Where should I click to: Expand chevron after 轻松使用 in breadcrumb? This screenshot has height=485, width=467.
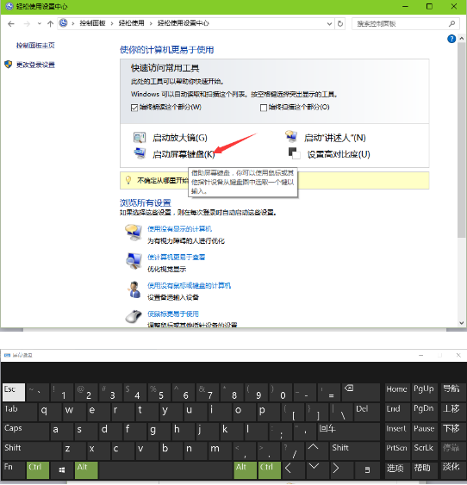(151, 23)
